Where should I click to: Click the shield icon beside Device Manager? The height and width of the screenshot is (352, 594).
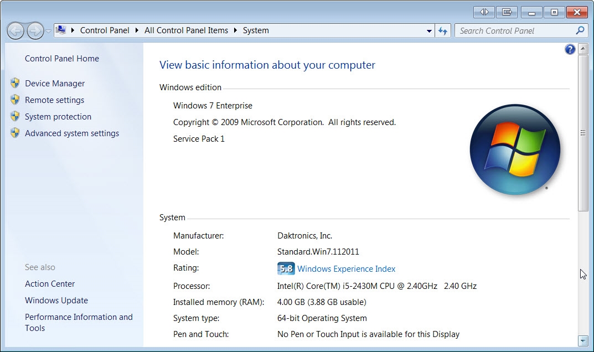(x=14, y=83)
